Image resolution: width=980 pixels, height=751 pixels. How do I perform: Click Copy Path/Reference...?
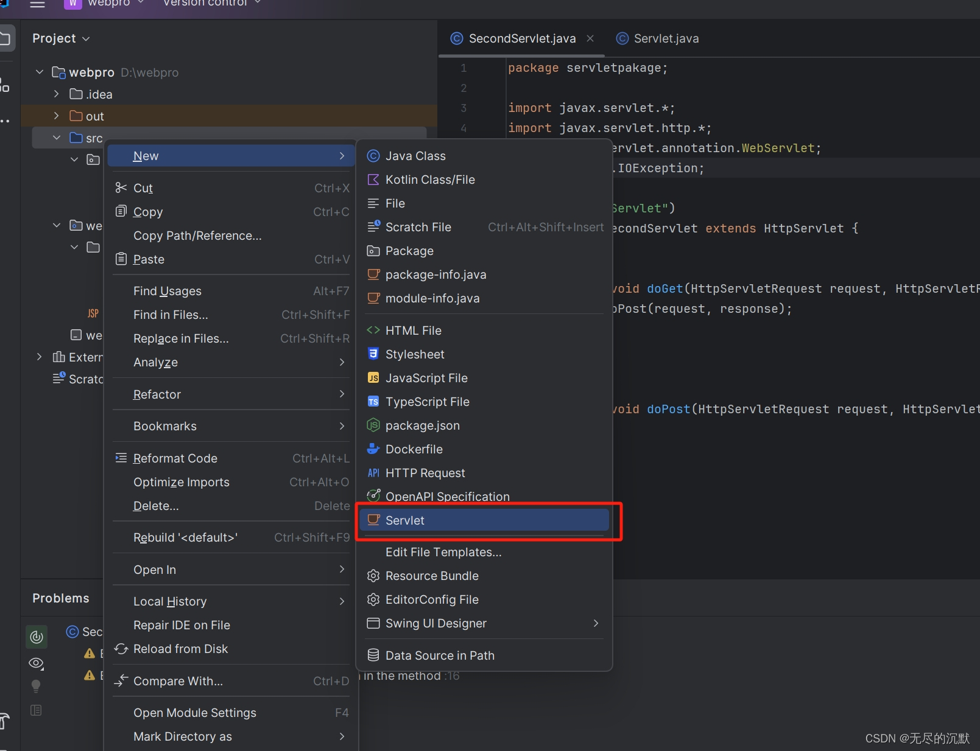click(231, 236)
